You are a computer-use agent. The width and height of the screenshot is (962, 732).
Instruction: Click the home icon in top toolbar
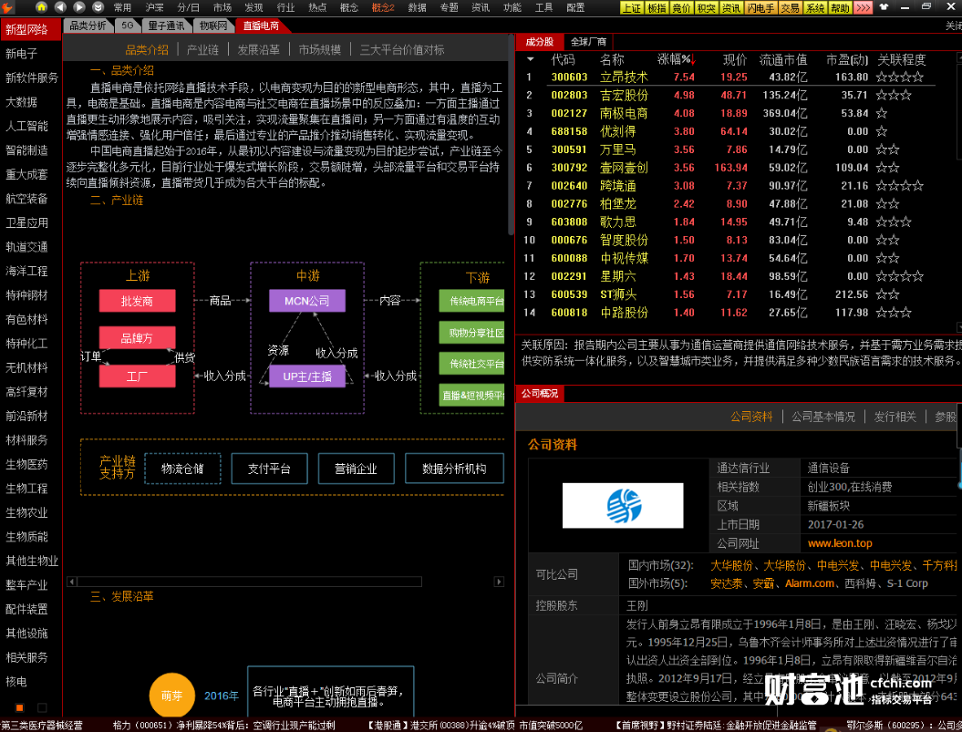coord(41,7)
